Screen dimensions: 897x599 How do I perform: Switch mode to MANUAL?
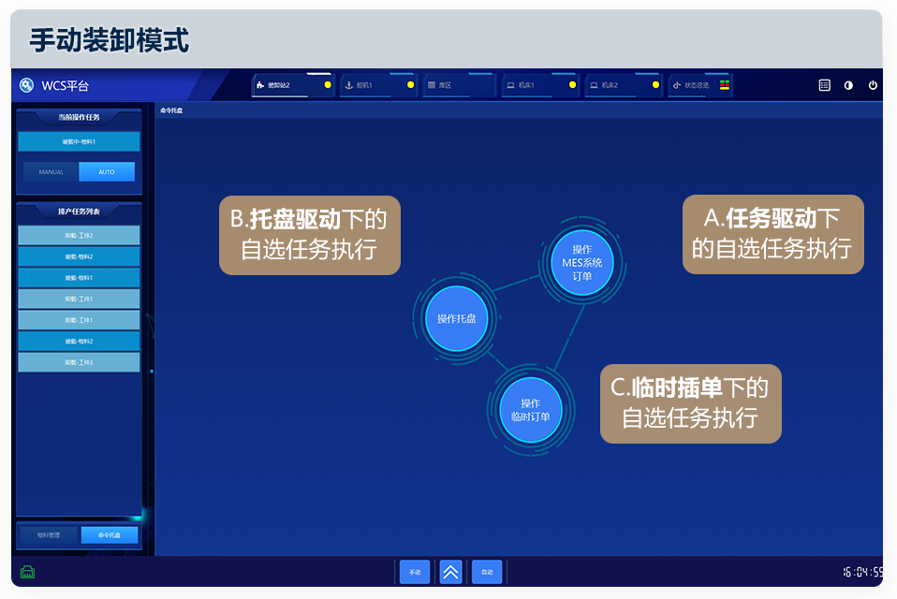coord(51,172)
